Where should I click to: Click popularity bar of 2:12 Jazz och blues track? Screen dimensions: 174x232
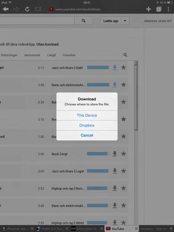click(98, 68)
